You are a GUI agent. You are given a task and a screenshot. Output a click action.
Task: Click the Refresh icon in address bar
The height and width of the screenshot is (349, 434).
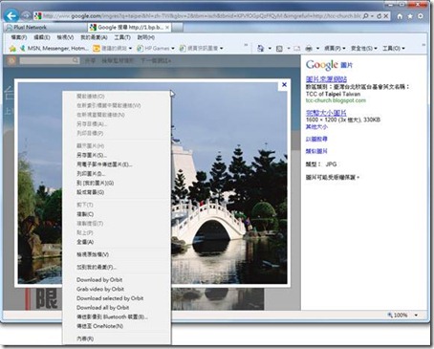(379, 16)
